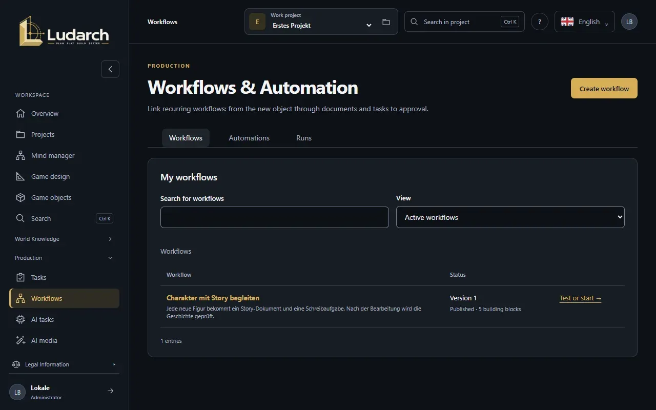The width and height of the screenshot is (656, 410).
Task: Click the Ctrl K badge in sidebar
Action: pyautogui.click(x=105, y=218)
